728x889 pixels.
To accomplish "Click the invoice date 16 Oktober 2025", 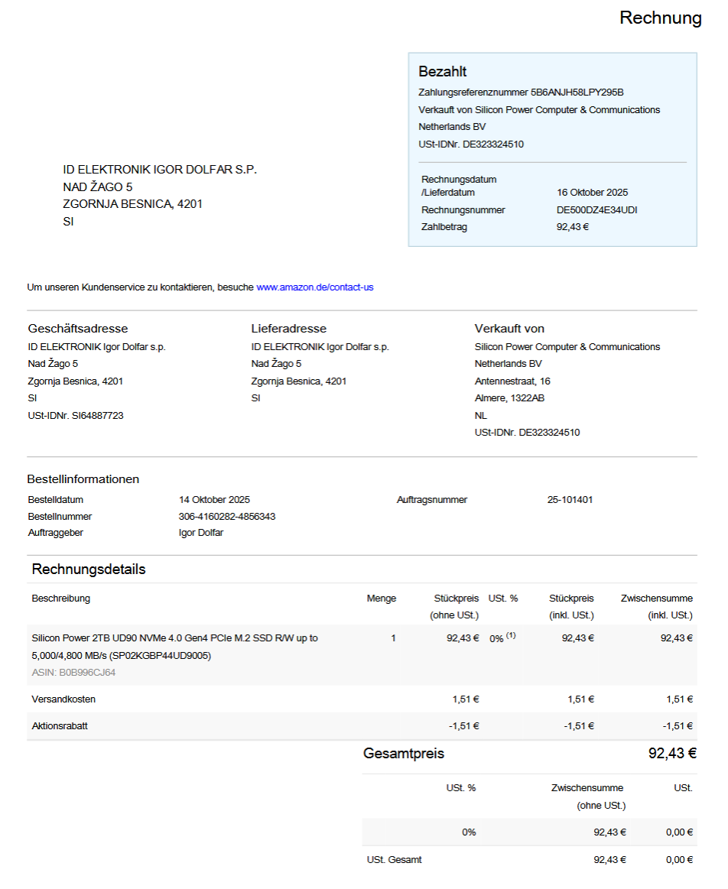I will (592, 193).
